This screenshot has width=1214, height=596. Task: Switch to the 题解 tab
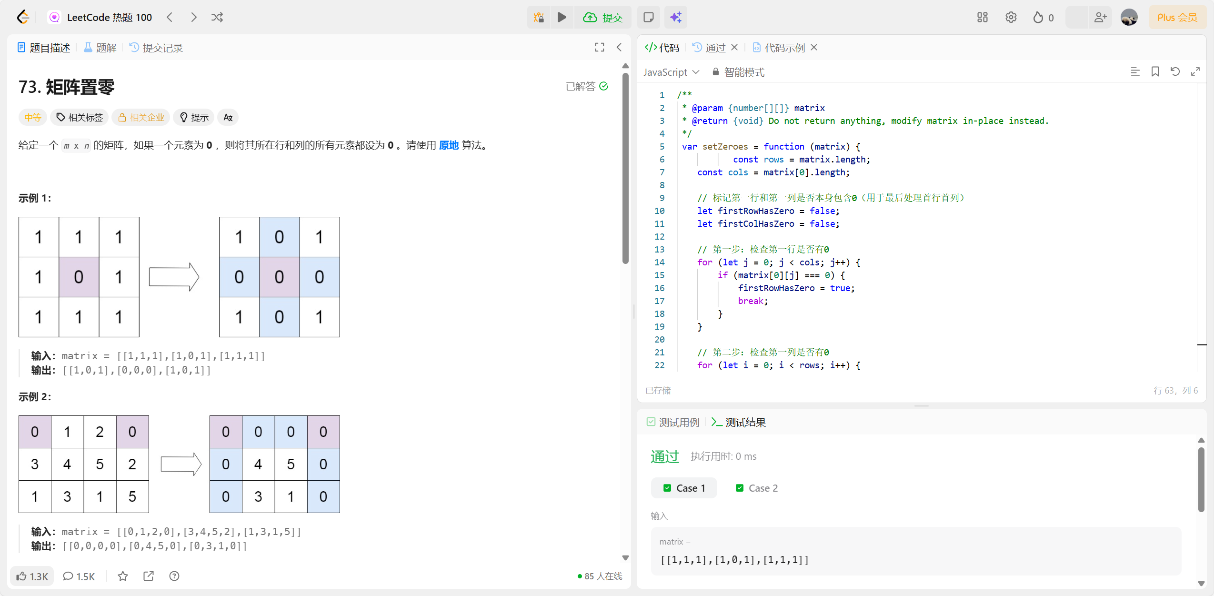(100, 48)
